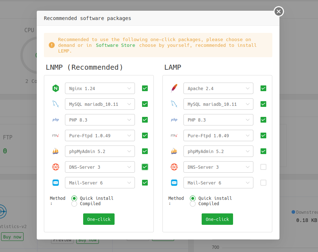Click the DNS-Server icon in LNMP
Screen dimensions: 318x252
(56, 167)
